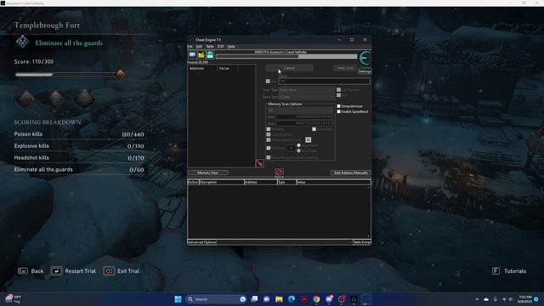
Task: Click the save floppy icon in Cheat Engine
Action: 210,54
